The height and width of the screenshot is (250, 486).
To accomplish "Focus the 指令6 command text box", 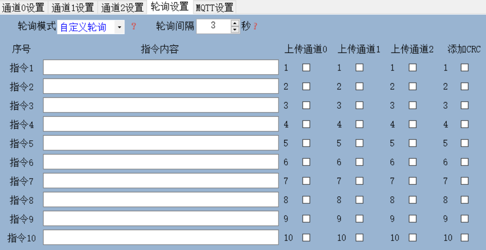I will pos(161,162).
